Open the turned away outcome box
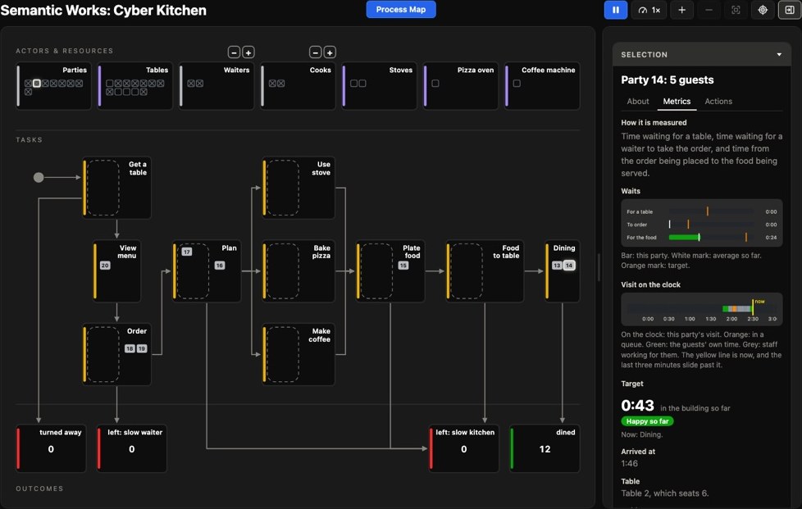 (x=51, y=448)
